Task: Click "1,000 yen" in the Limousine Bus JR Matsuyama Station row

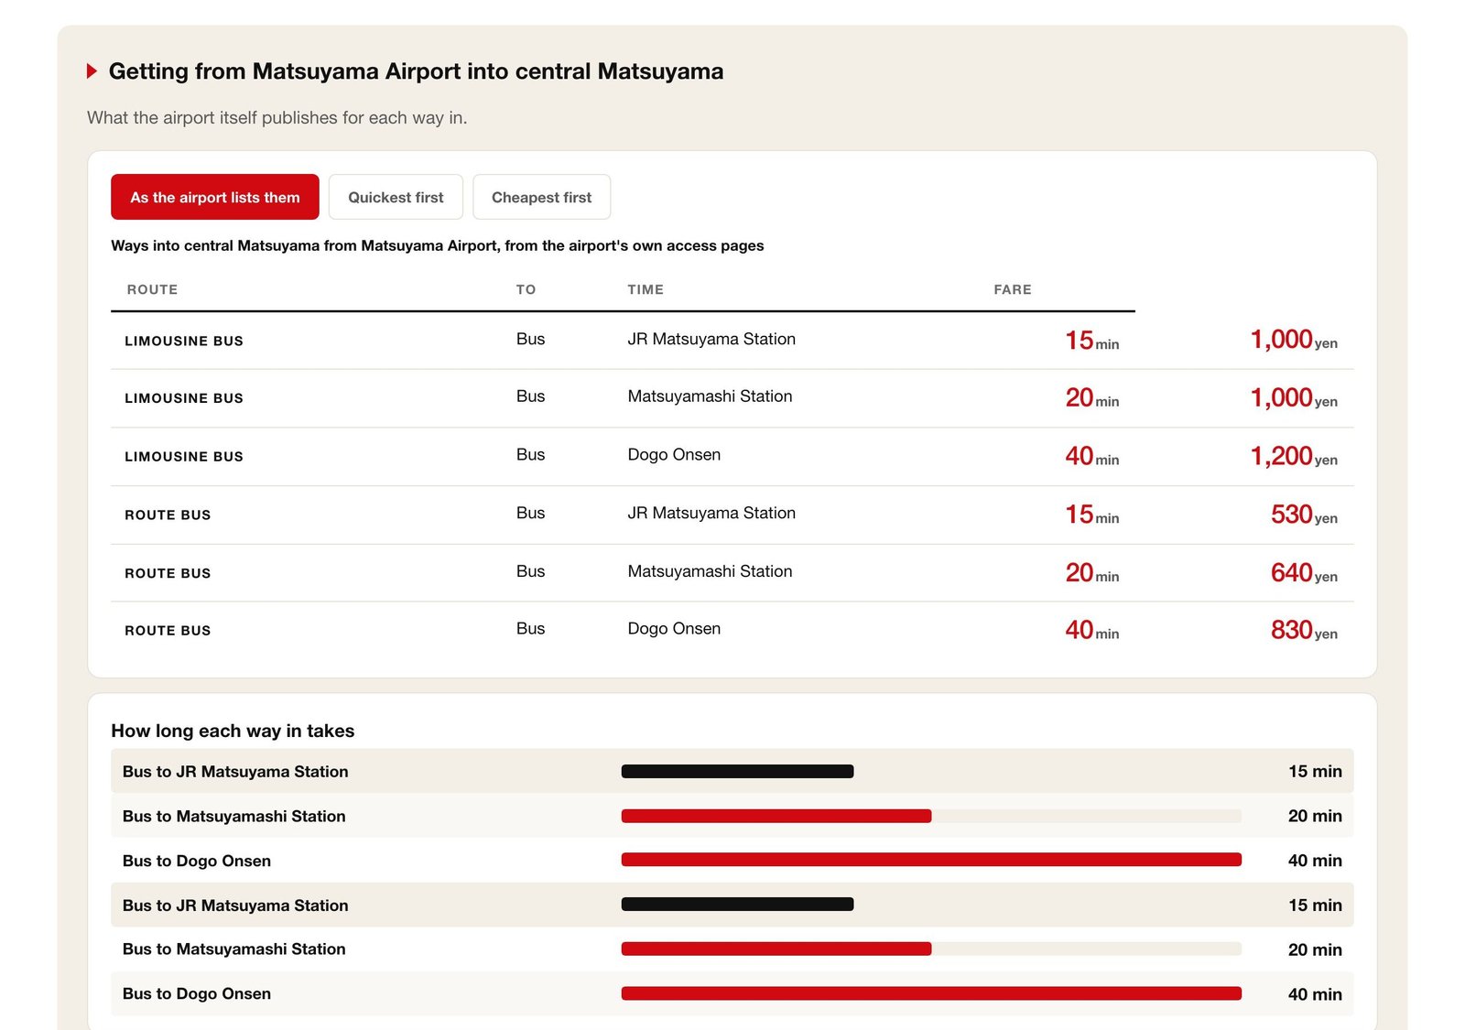Action: coord(1294,340)
